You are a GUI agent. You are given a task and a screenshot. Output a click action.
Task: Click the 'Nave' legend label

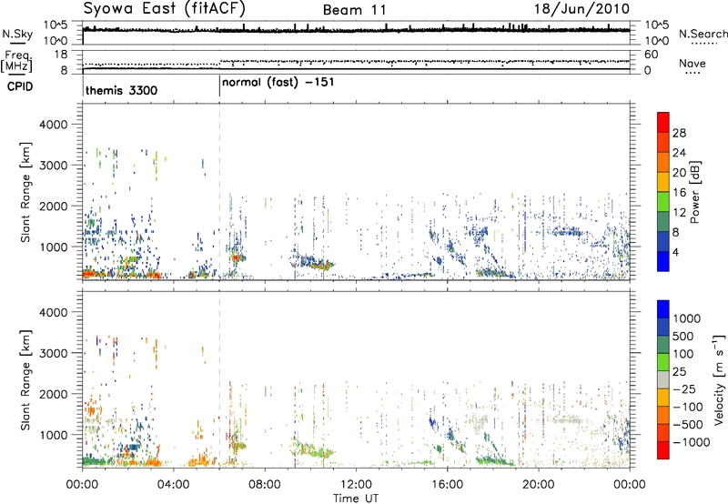[x=692, y=64]
